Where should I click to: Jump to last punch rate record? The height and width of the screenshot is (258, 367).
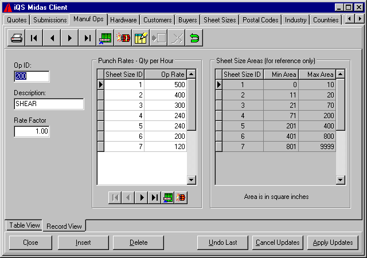pyautogui.click(x=154, y=198)
